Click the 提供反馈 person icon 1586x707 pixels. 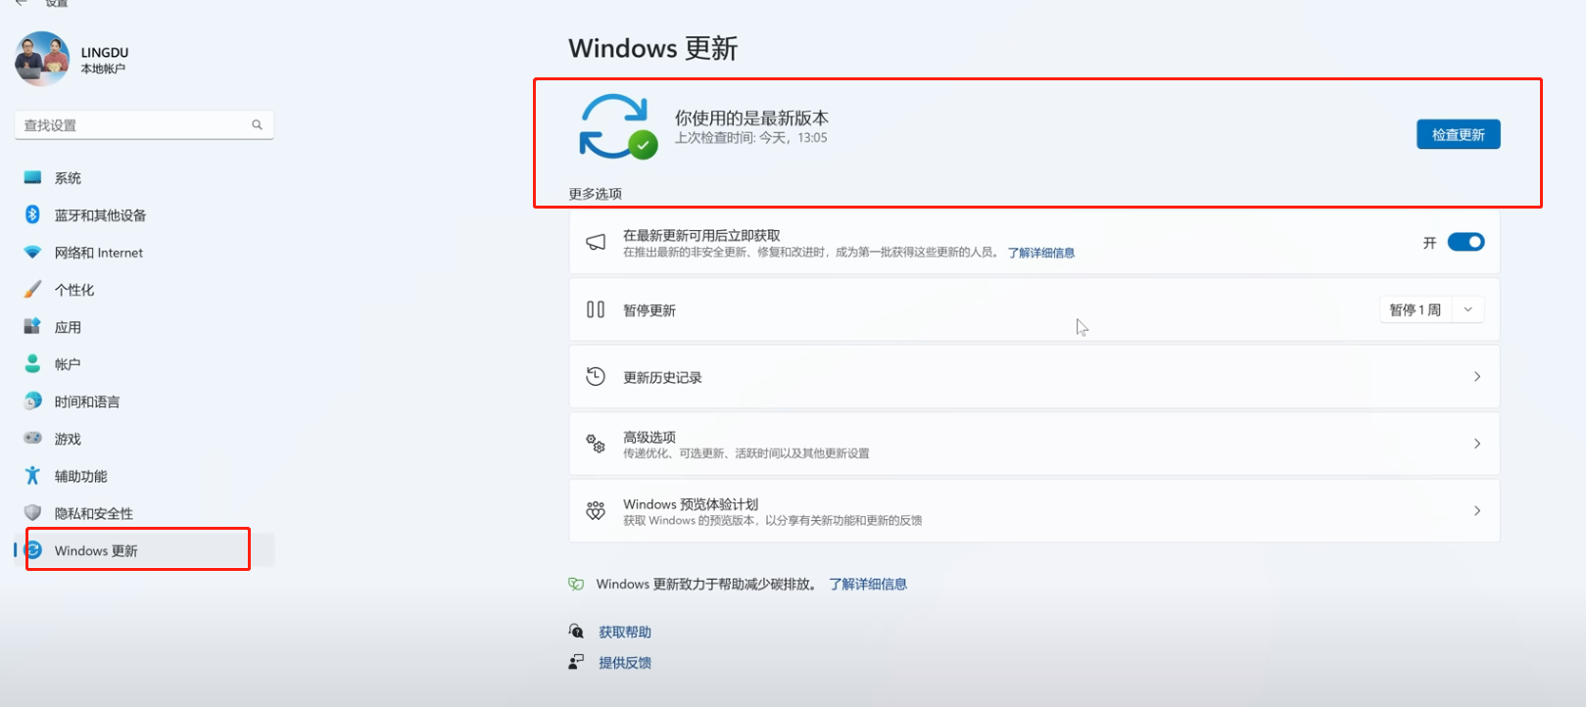point(576,662)
